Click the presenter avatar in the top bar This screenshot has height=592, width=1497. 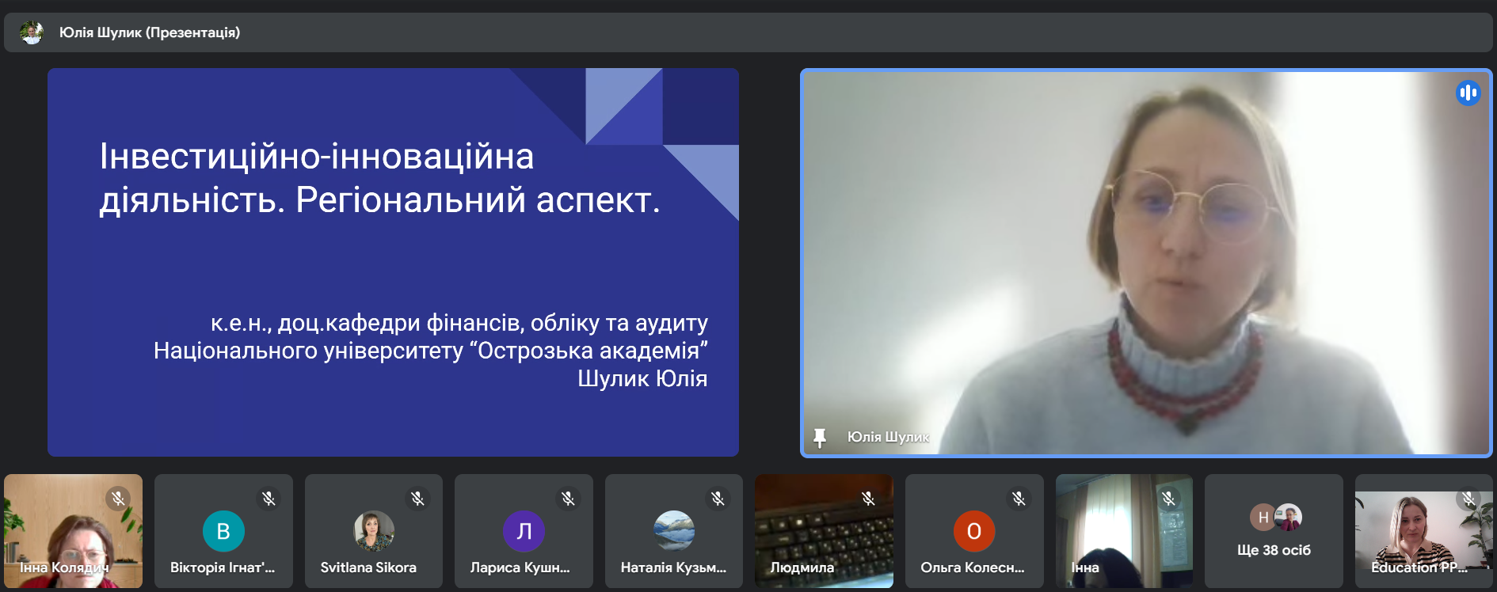click(x=32, y=32)
